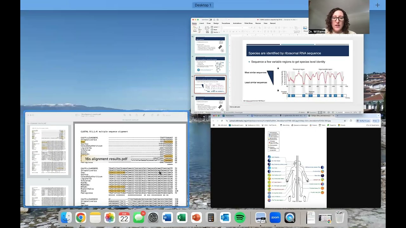Screen dimensions: 406x228
Task: Open Calendar showing Feb 22
Action: (x=124, y=218)
